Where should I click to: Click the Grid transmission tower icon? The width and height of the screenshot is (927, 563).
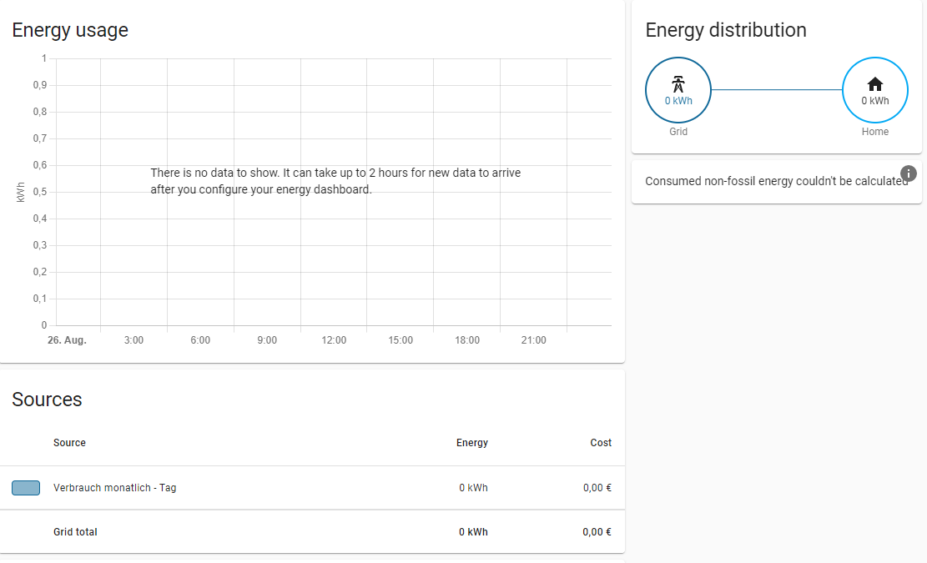click(678, 83)
